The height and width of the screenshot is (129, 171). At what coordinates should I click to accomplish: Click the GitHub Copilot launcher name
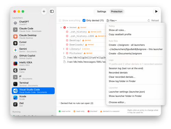[x=27, y=56]
